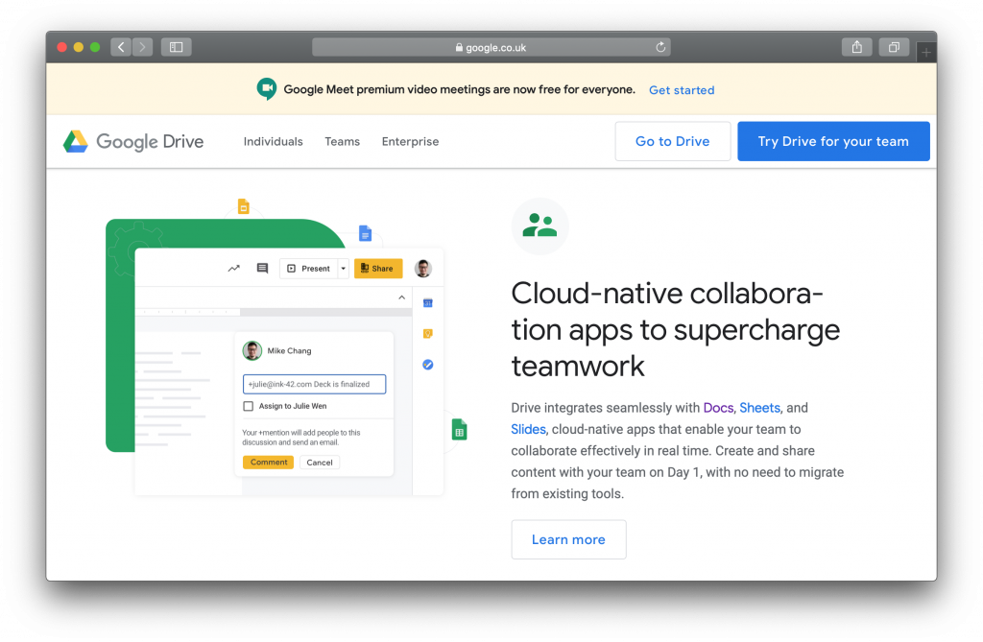Click the Mike Chang name text
The height and width of the screenshot is (642, 983).
tap(289, 350)
